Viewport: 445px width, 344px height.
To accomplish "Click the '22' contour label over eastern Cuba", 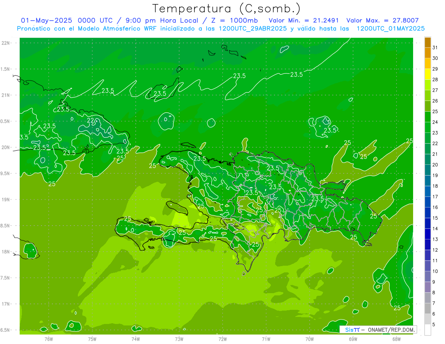I will point(91,121).
